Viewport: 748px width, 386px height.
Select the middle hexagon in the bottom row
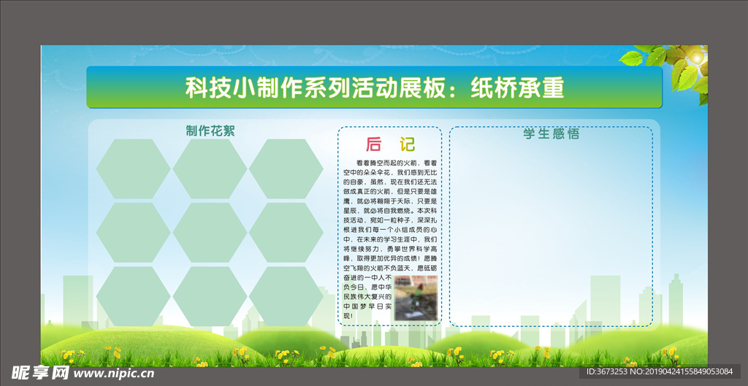(210, 296)
